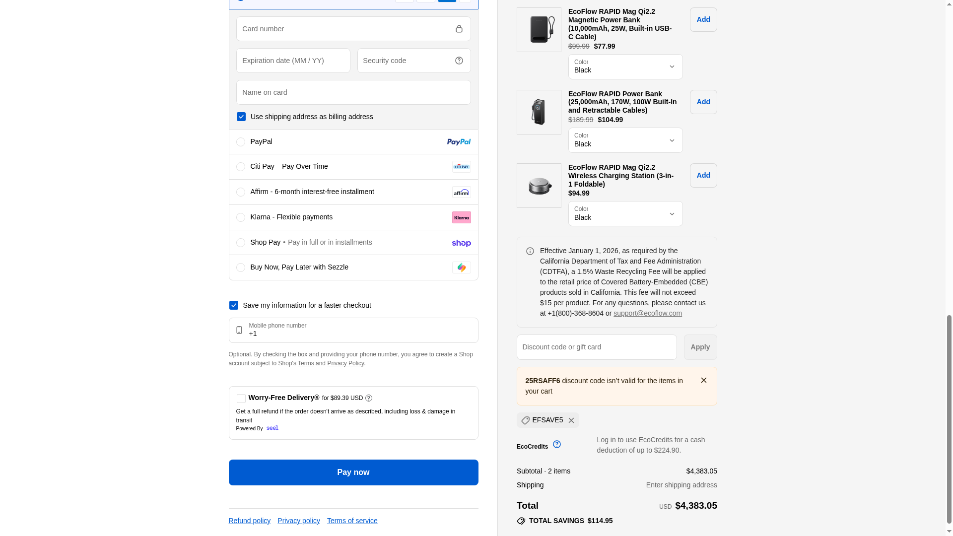Expand Color dropdown for Wireless Charging Station
The height and width of the screenshot is (536, 953).
tap(625, 213)
